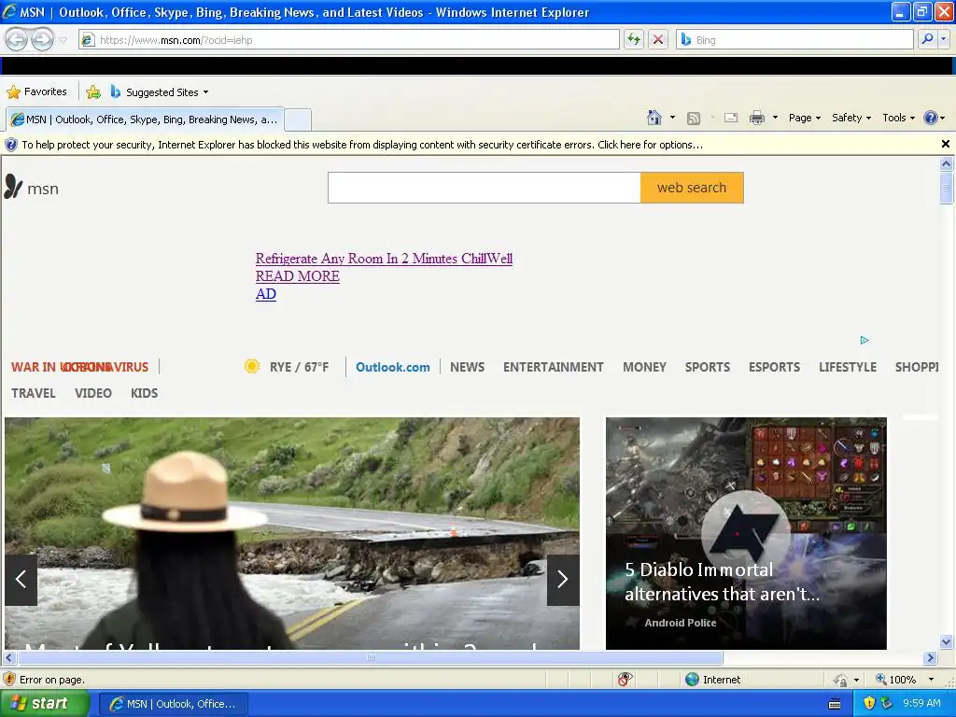Open search provider dropdown arrow
The height and width of the screenshot is (717, 956).
[x=944, y=39]
